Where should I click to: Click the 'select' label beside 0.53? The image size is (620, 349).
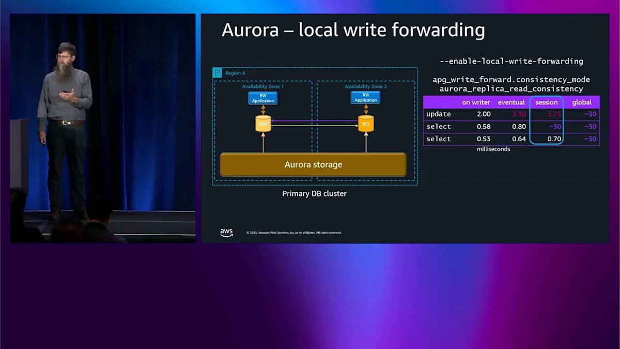[439, 139]
